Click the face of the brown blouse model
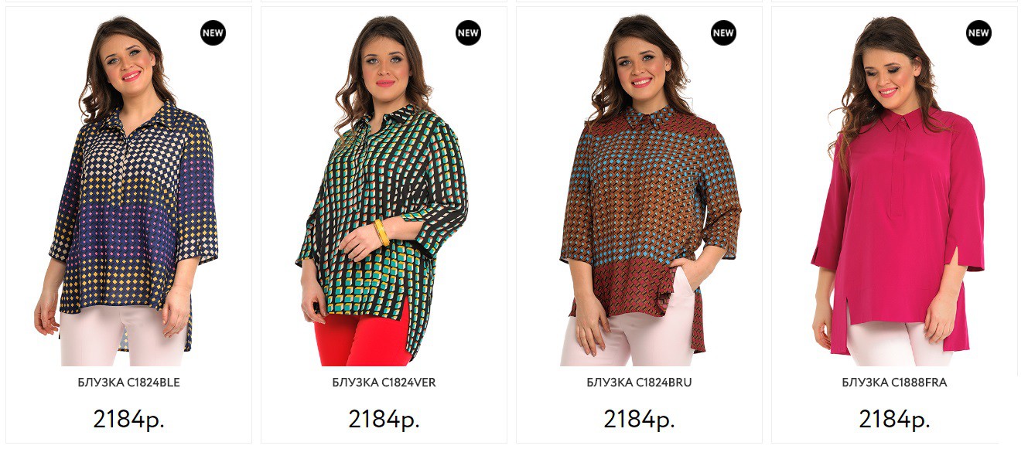Image resolution: width=1028 pixels, height=449 pixels. tap(640, 63)
